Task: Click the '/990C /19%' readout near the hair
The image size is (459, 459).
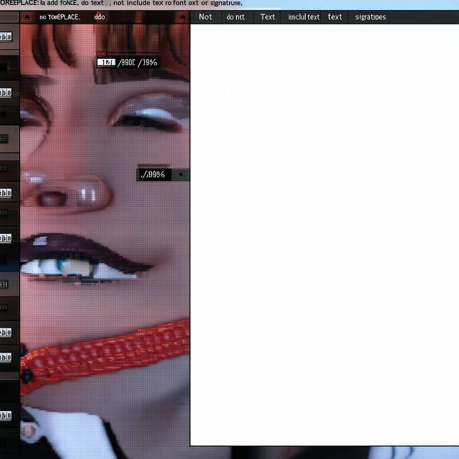Action: click(x=137, y=63)
